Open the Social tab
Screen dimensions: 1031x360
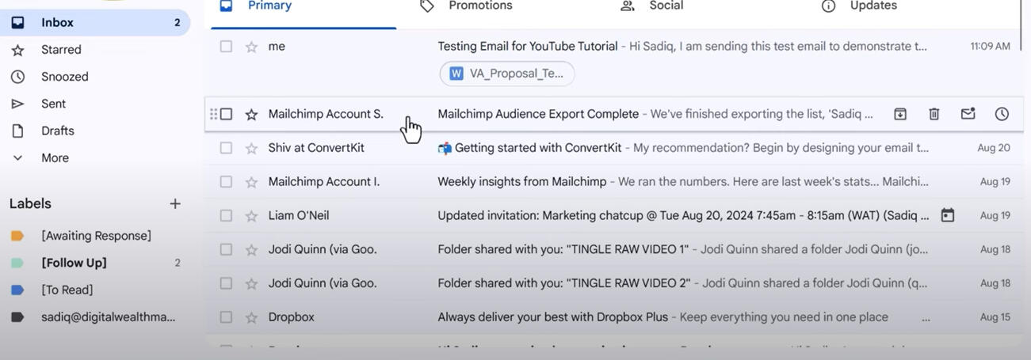tap(666, 6)
